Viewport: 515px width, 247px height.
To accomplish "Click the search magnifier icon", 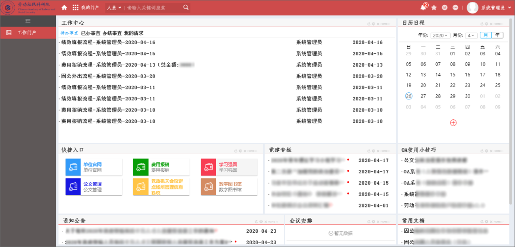I will click(x=185, y=8).
